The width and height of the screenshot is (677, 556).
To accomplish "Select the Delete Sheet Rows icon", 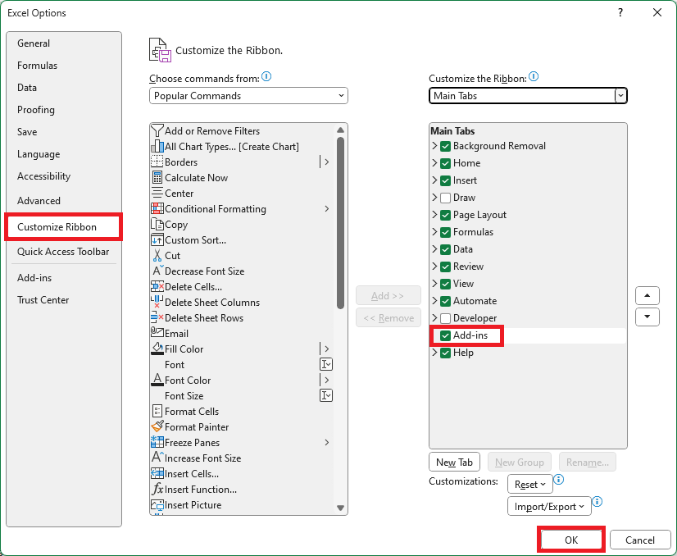I will tap(158, 318).
